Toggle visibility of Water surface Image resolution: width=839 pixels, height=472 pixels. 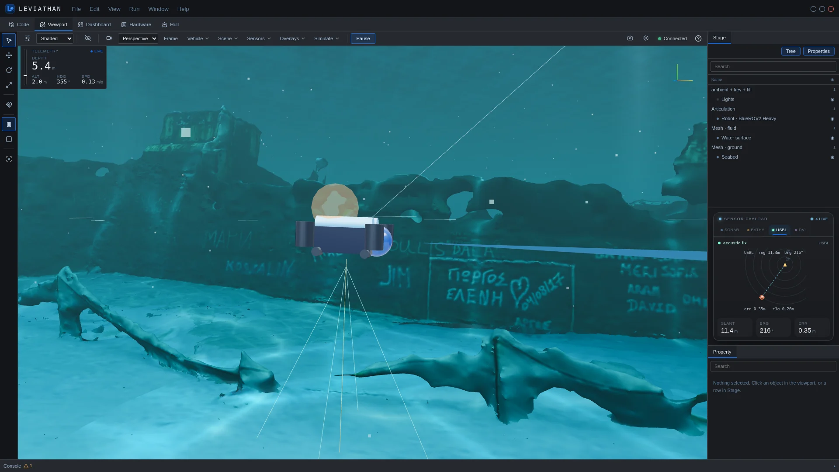(832, 138)
